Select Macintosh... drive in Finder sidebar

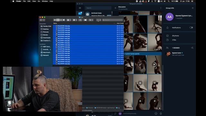tap(46, 53)
